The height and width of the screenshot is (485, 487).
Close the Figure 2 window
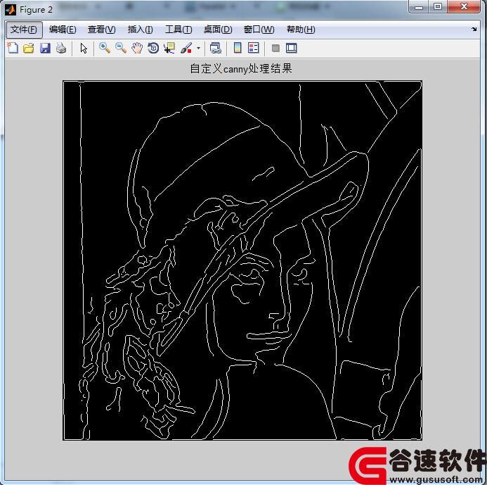pyautogui.click(x=464, y=6)
